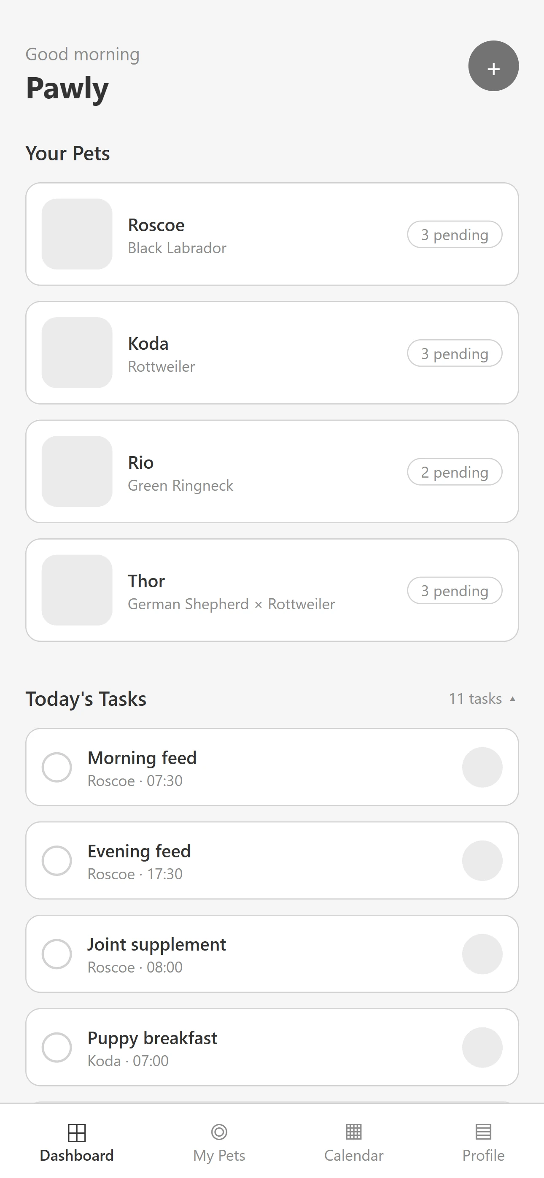
Task: Open the Calendar grid icon
Action: [353, 1132]
